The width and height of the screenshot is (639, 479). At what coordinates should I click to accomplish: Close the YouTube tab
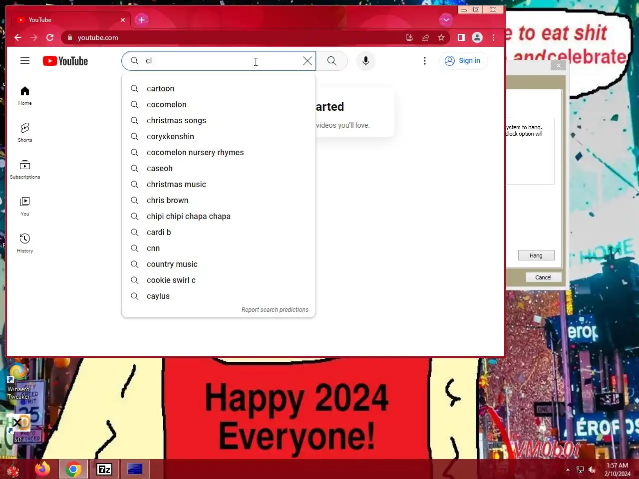123,20
